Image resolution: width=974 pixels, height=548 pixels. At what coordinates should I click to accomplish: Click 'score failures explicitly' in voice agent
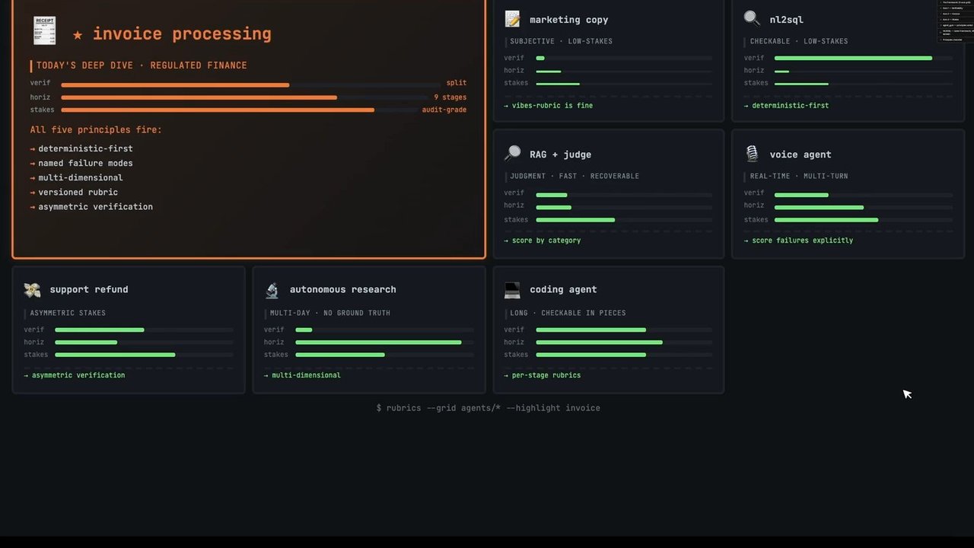pos(798,241)
